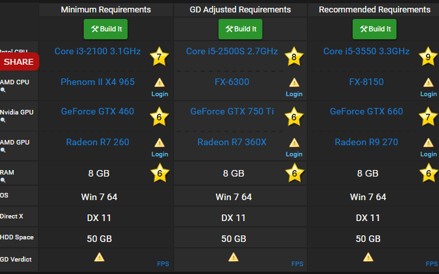Image resolution: width=439 pixels, height=274 pixels.
Task: Click Login beside FX-8150
Action: pyautogui.click(x=429, y=94)
